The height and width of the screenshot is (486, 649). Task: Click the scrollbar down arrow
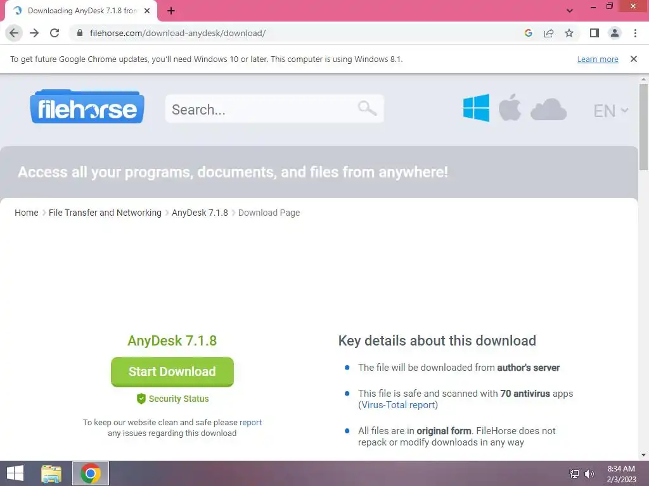pos(643,455)
